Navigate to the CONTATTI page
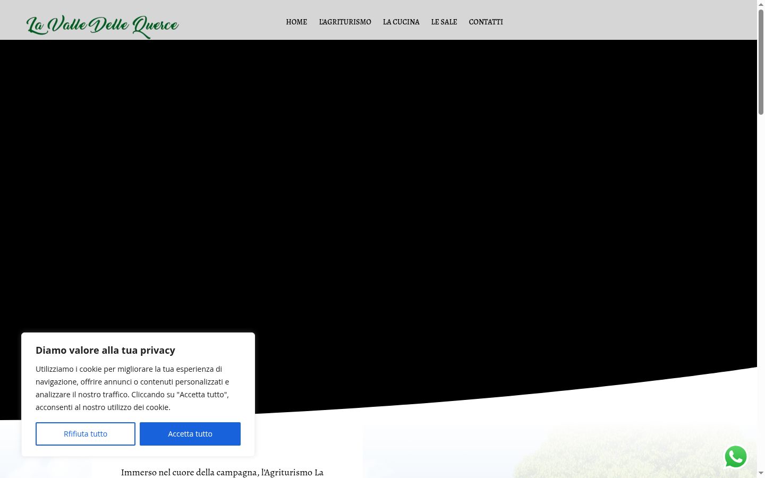Image resolution: width=765 pixels, height=478 pixels. click(486, 22)
